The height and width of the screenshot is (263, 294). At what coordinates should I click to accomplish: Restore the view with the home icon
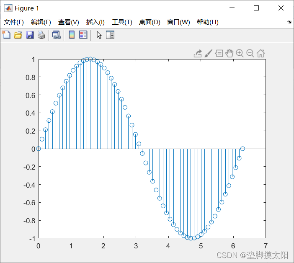[x=260, y=53]
